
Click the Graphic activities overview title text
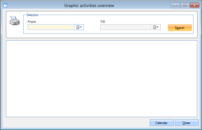pos(89,5)
